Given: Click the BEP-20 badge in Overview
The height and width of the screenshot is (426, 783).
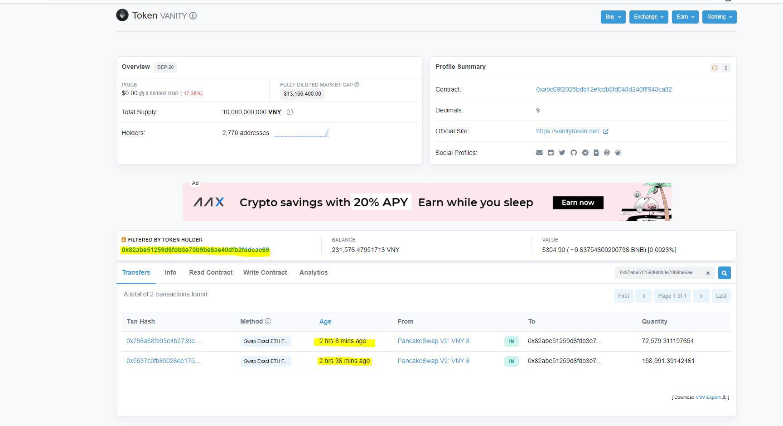Looking at the screenshot, I should [x=165, y=67].
